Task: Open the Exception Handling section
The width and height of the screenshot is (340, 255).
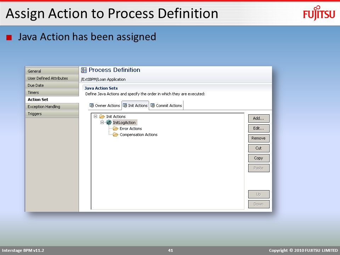Action: click(x=52, y=107)
